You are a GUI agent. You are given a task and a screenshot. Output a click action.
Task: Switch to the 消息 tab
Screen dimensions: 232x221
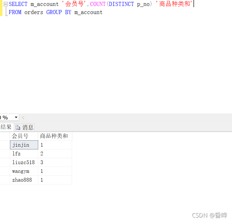pyautogui.click(x=24, y=127)
